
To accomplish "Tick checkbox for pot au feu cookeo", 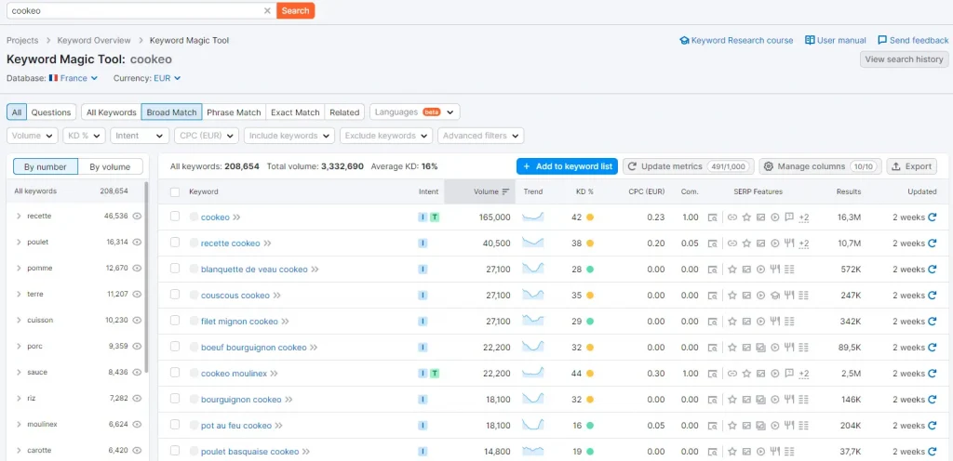I will [175, 425].
